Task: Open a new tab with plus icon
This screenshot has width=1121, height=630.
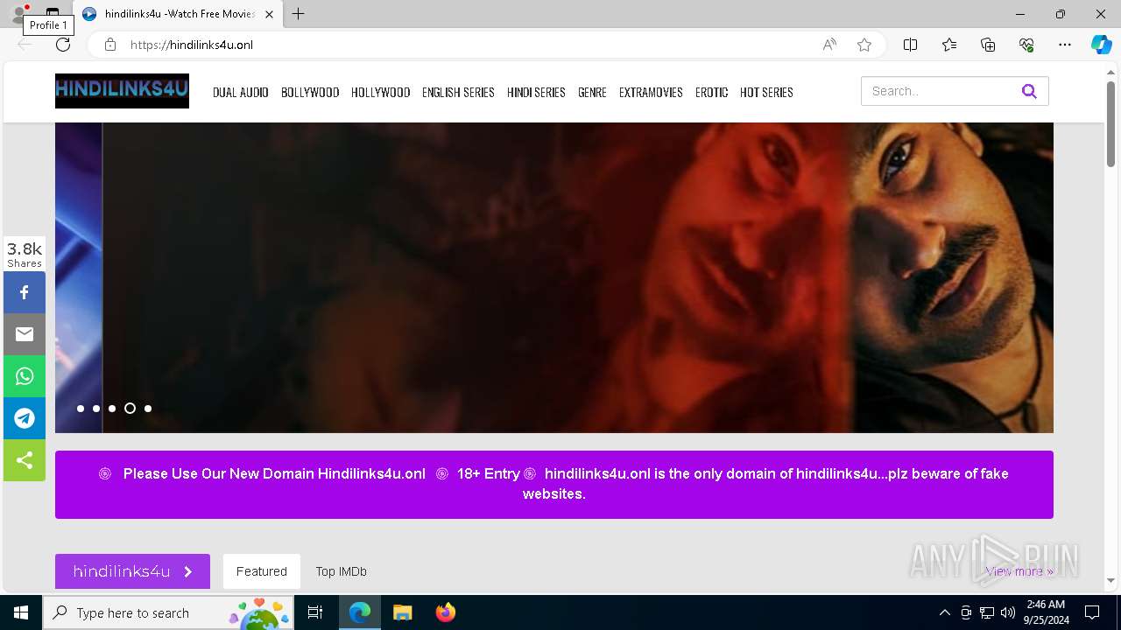Action: pyautogui.click(x=299, y=14)
